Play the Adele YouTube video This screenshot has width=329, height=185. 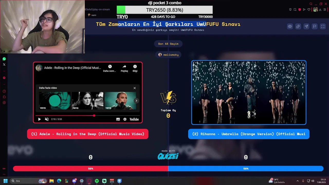[x=39, y=119]
